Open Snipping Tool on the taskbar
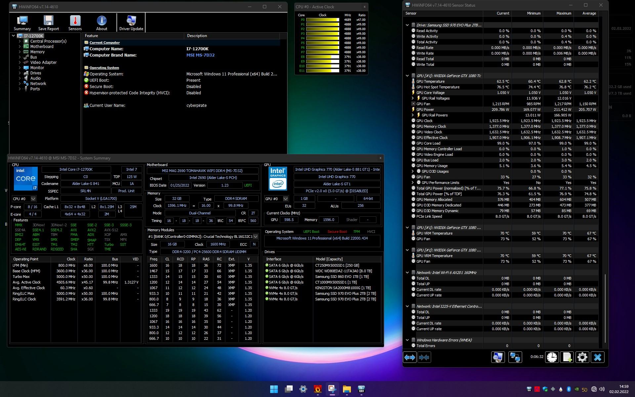The image size is (635, 397). point(332,389)
